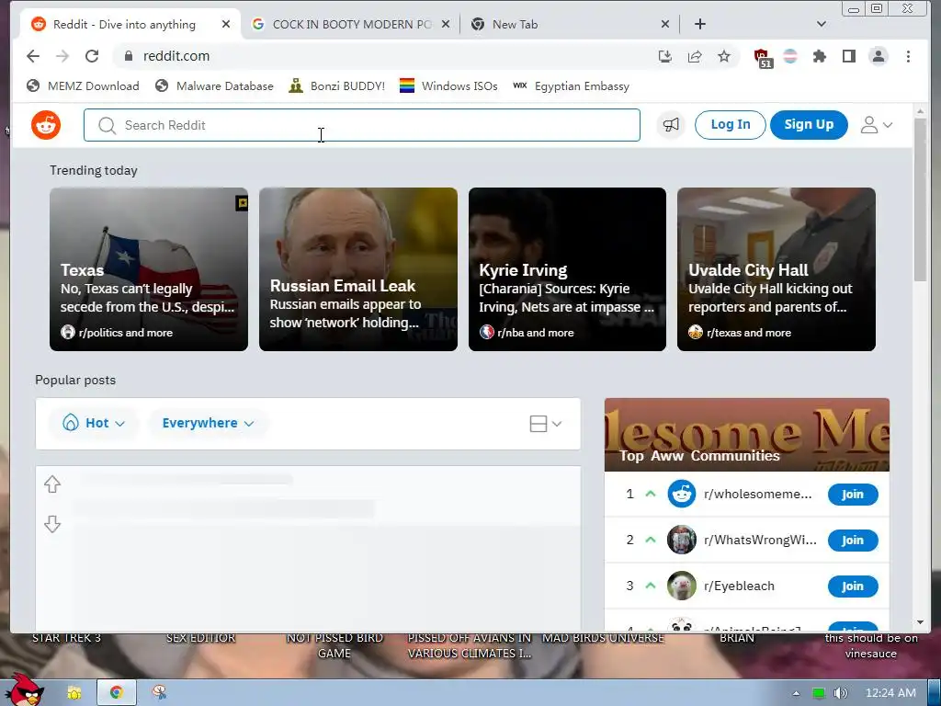Open the Bonzi BUDDY! bookmark
Screen dimensions: 941x706
click(x=336, y=85)
